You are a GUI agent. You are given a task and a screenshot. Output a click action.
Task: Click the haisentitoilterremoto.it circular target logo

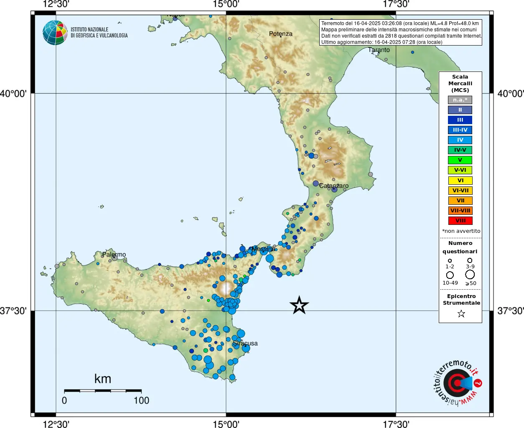(457, 383)
